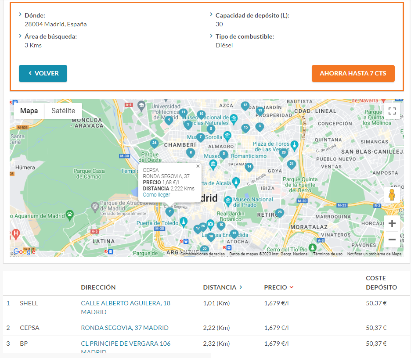411x358 pixels.
Task: Expand the Dónde search field
Action: point(35,15)
